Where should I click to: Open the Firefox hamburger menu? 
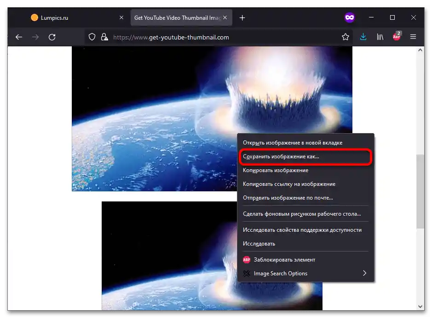[413, 37]
